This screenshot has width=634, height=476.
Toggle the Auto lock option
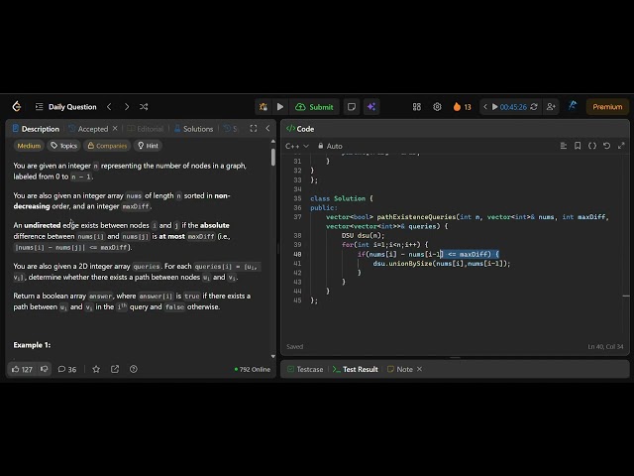(x=330, y=146)
